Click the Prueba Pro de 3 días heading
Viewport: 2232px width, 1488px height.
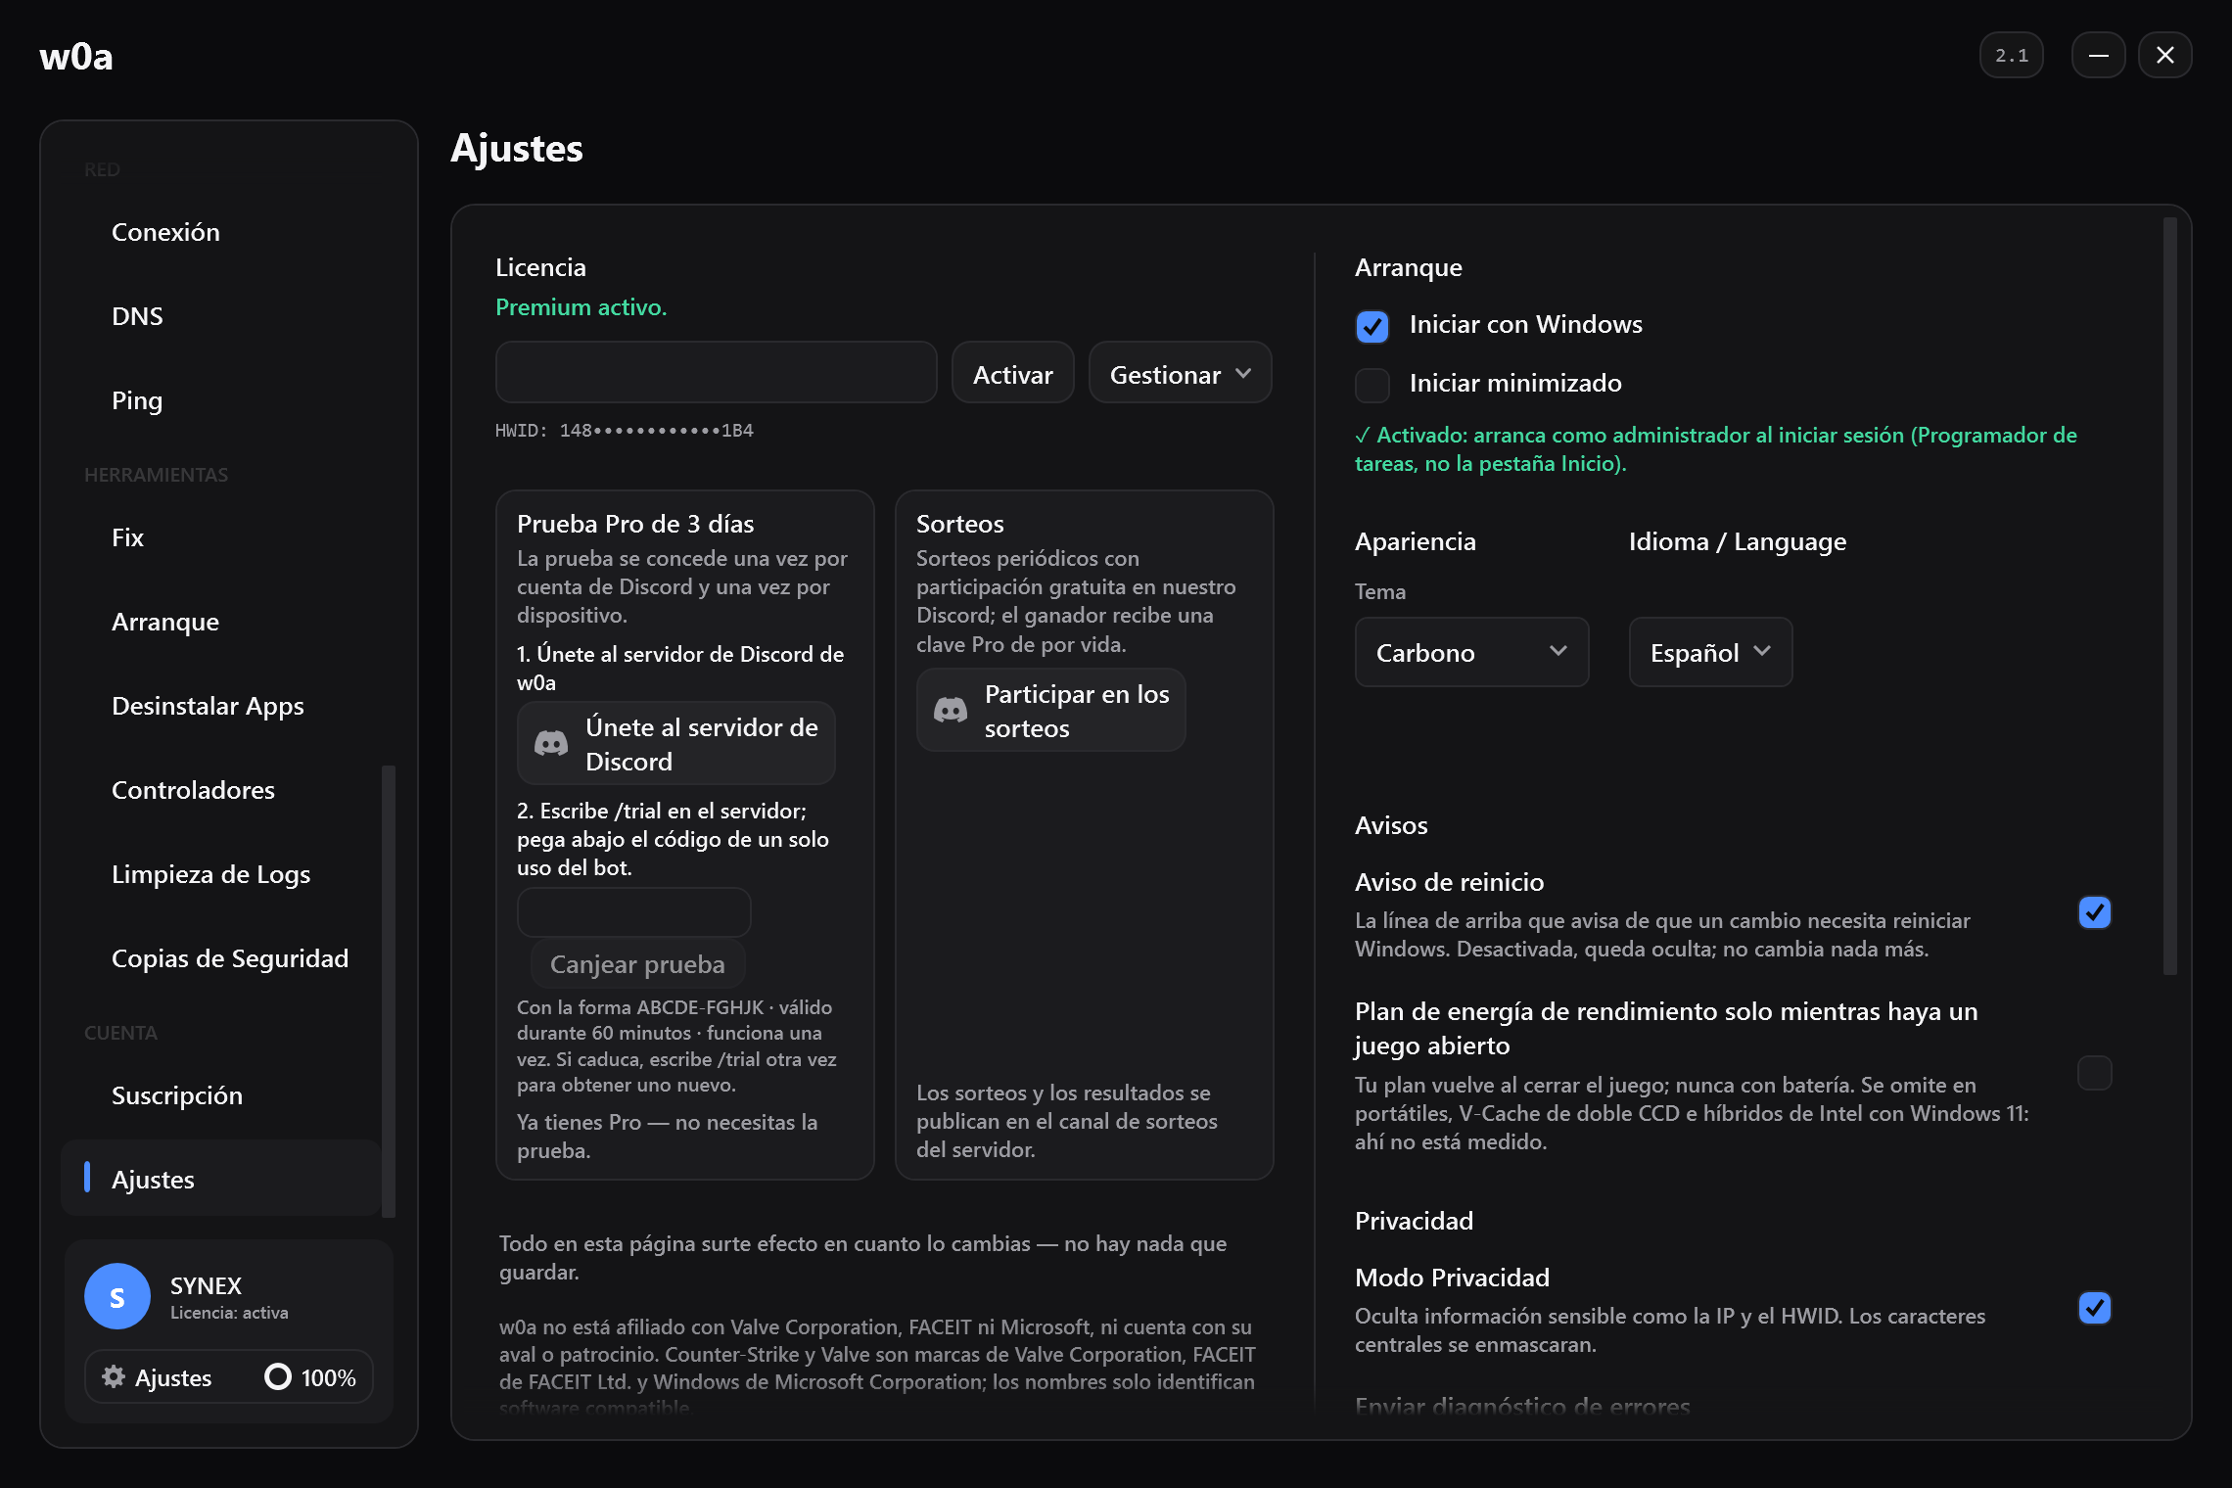[x=635, y=524]
